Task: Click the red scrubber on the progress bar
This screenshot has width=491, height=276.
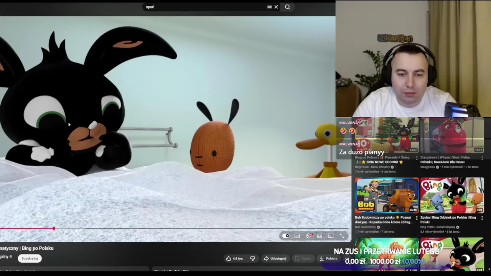Action: coord(54,228)
